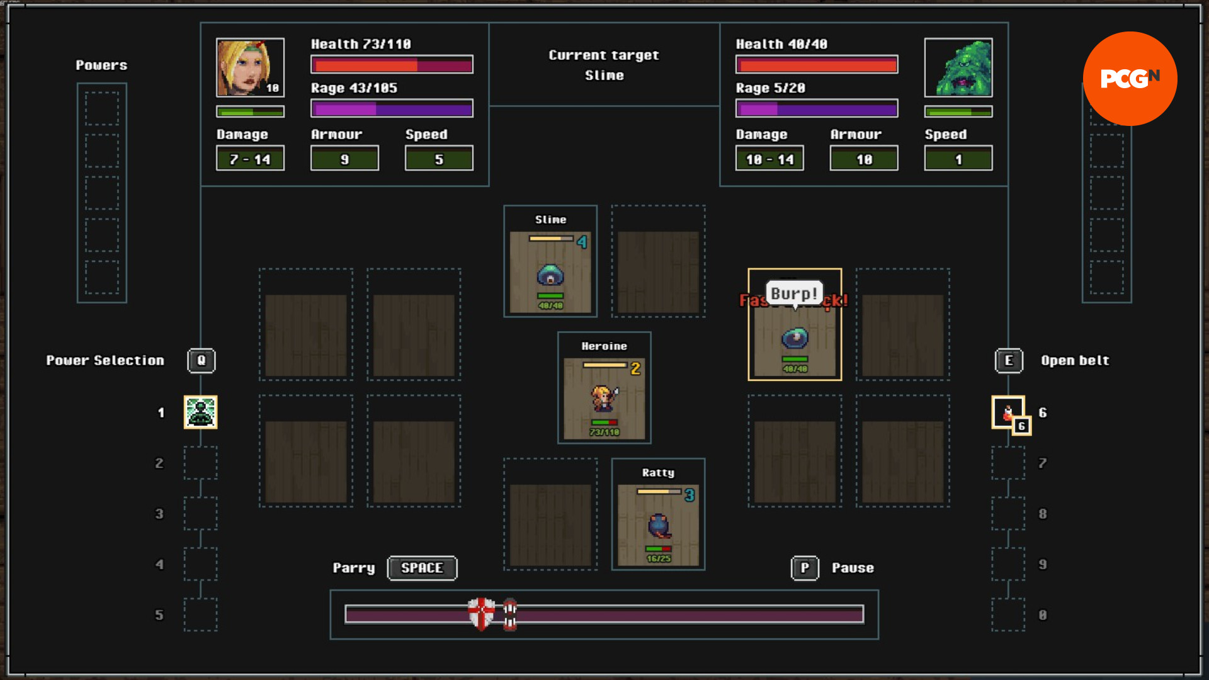Viewport: 1209px width, 680px height.
Task: Select the green power icon in slot 1
Action: 200,412
